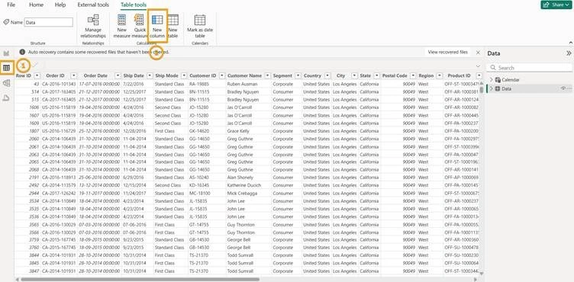This screenshot has height=282, width=574.
Task: Click the Data table icon in Data pane
Action: [x=498, y=89]
